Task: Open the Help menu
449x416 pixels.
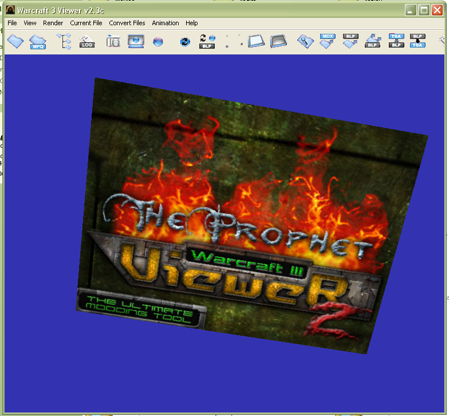Action: [191, 23]
